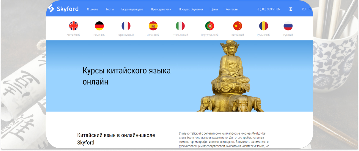Click the login arrow icon
This screenshot has width=359, height=151.
click(290, 9)
